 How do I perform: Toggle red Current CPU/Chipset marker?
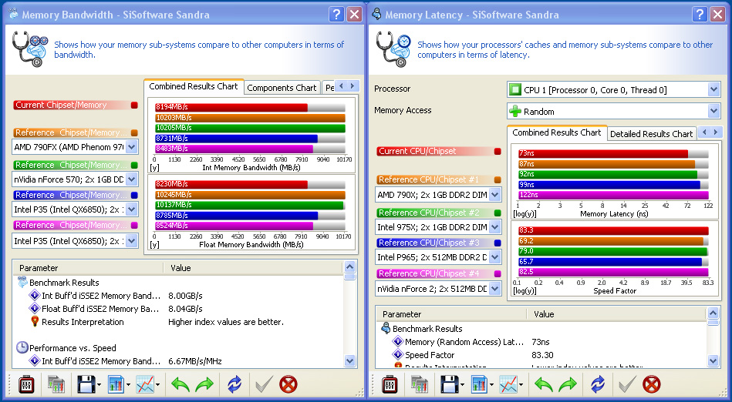[498, 152]
